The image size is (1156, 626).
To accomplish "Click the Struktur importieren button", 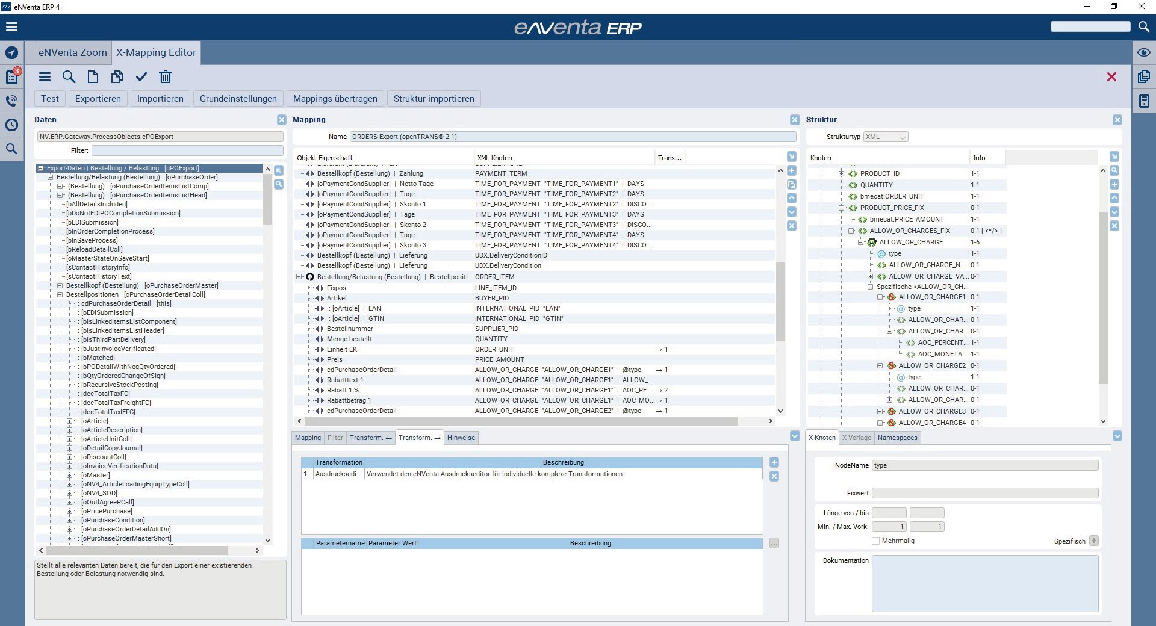I will [433, 99].
